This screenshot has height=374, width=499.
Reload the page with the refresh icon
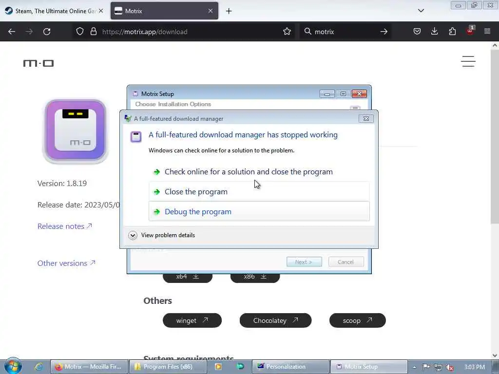click(x=47, y=32)
